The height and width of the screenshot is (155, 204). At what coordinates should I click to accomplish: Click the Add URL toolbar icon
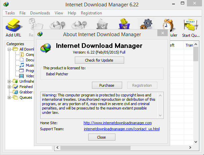coord(13,25)
